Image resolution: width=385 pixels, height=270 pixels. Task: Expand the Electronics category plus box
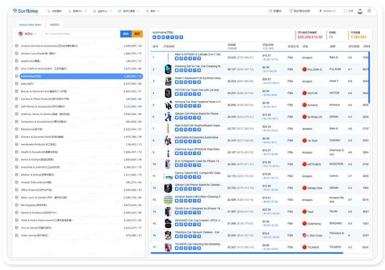(16, 129)
